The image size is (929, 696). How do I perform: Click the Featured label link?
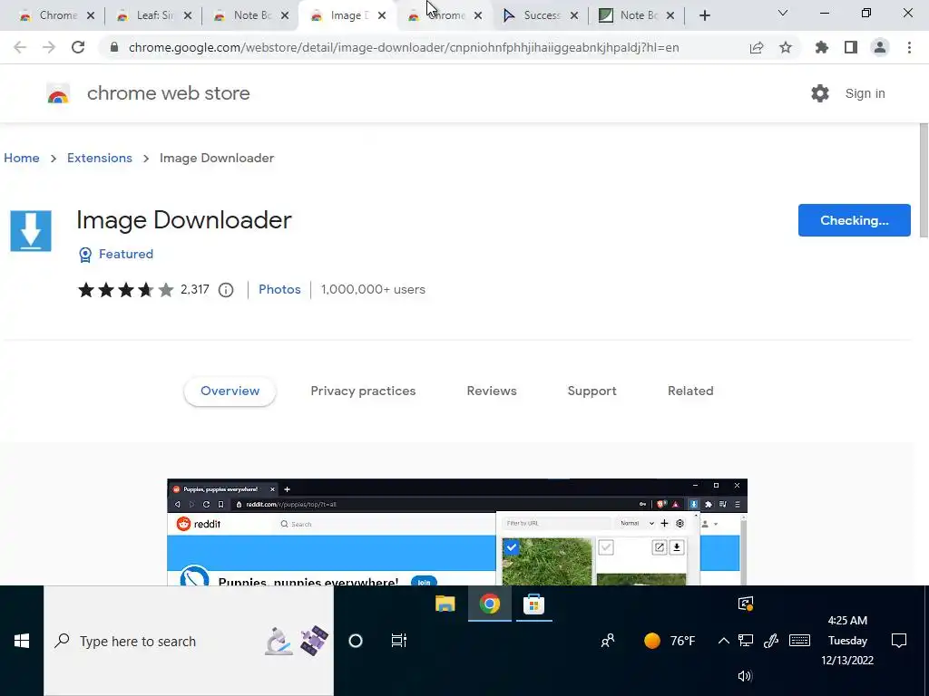[x=126, y=254]
